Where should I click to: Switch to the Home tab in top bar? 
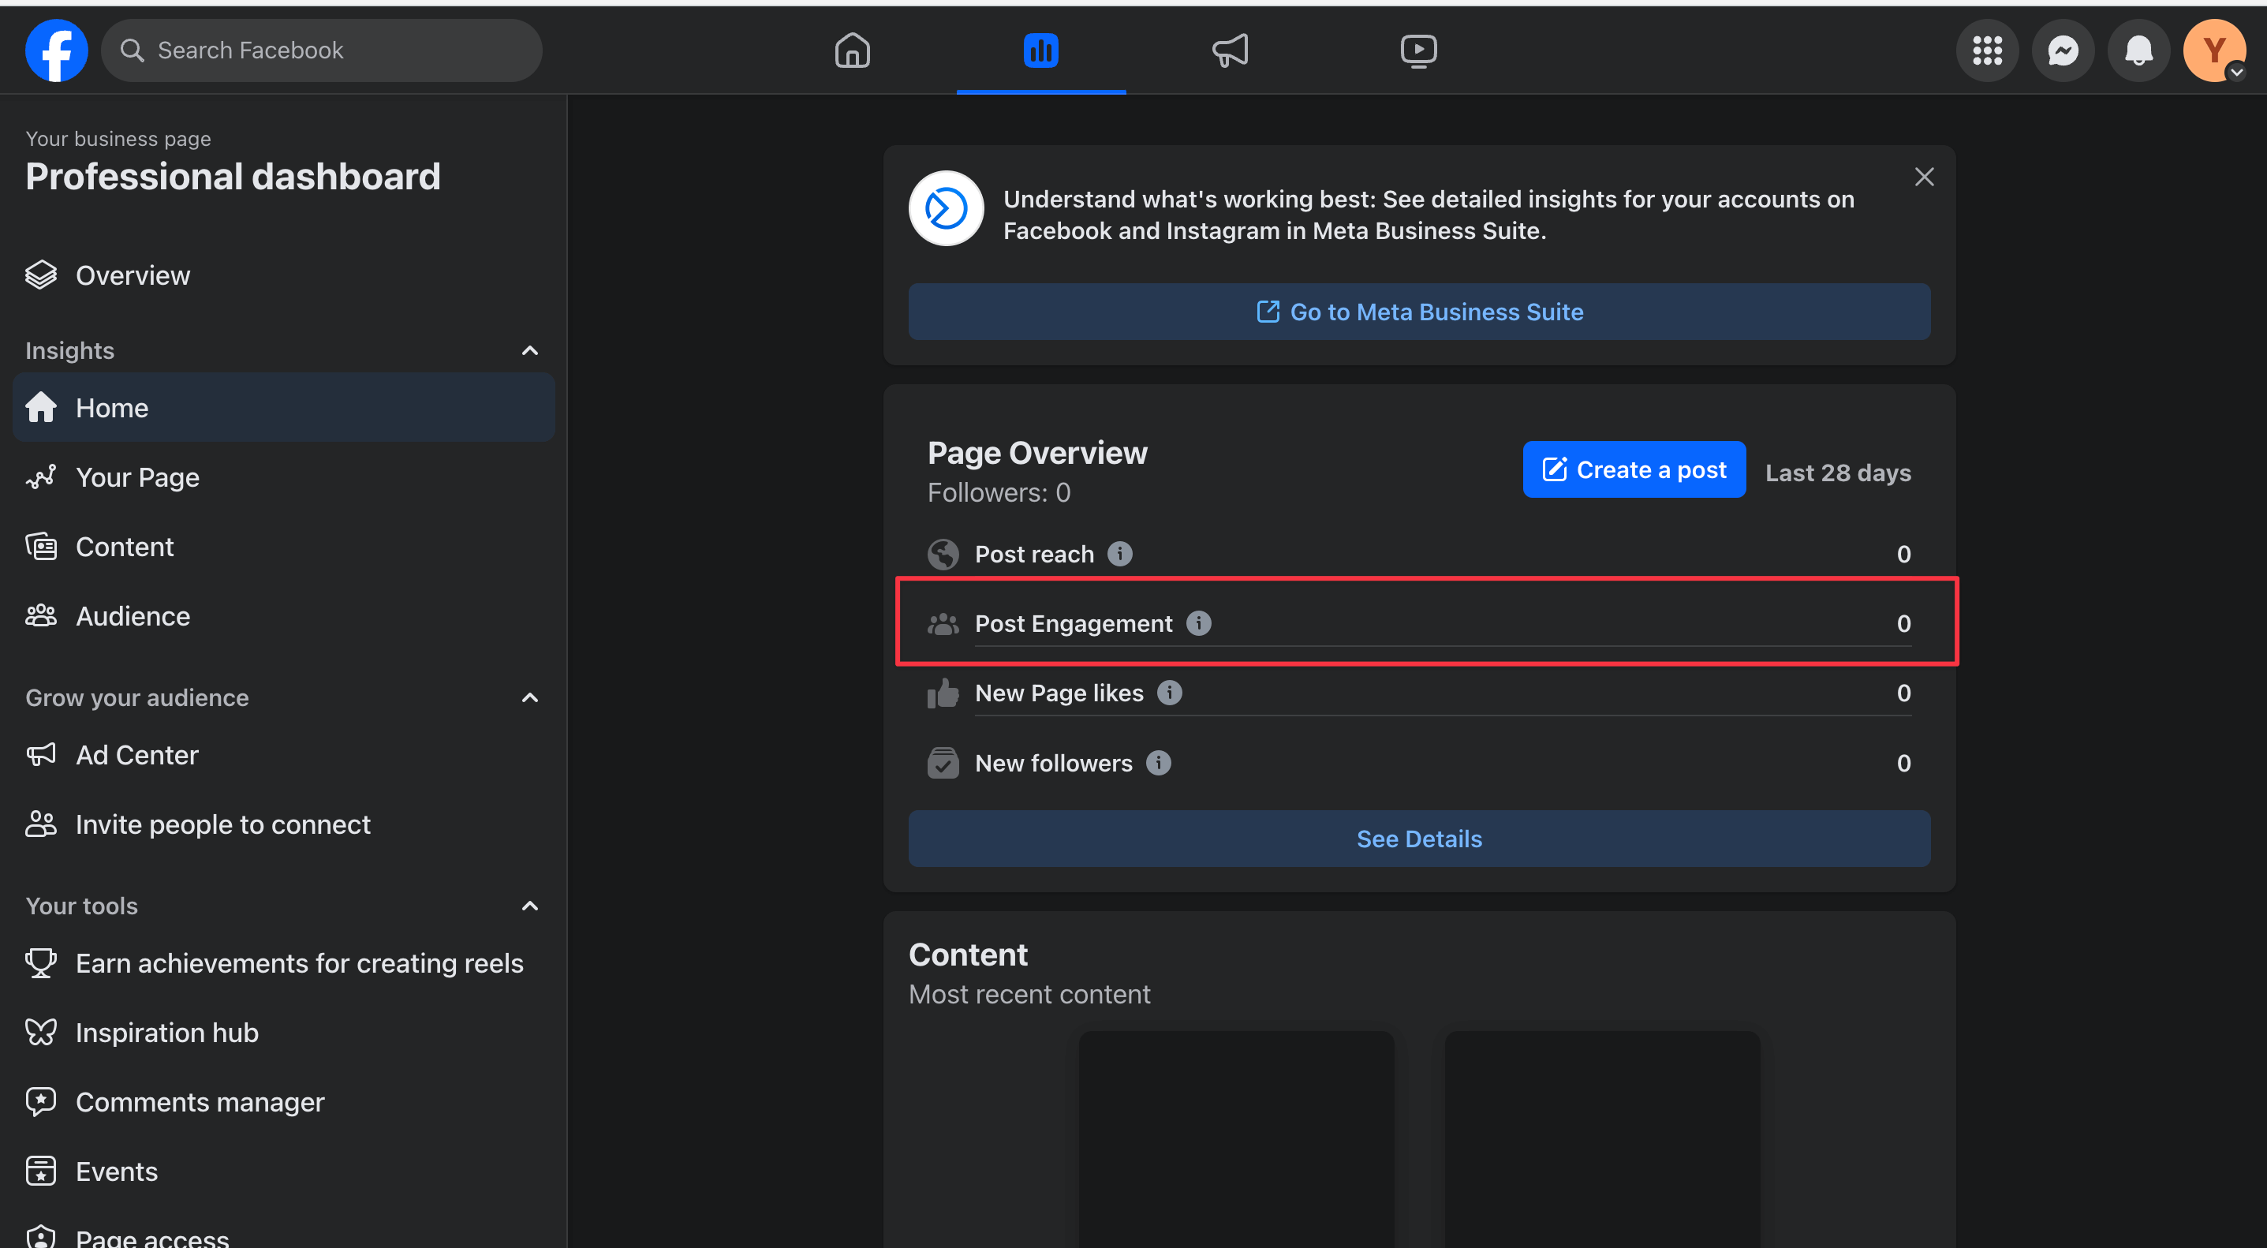coord(852,50)
